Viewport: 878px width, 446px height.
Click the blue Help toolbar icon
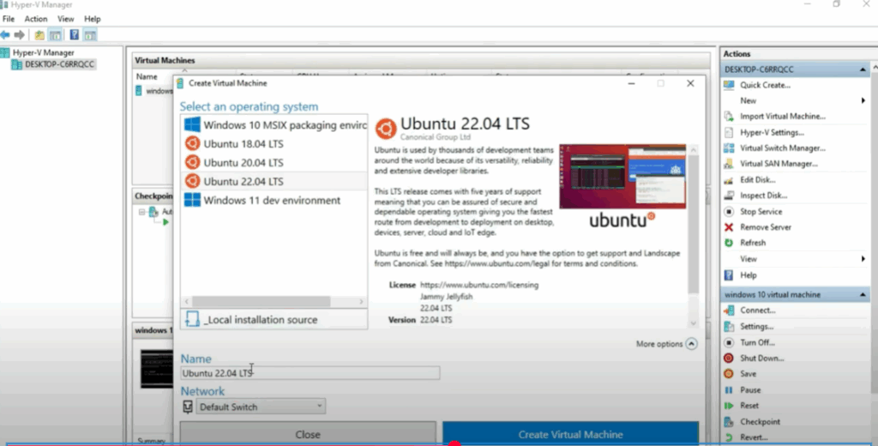(x=74, y=35)
